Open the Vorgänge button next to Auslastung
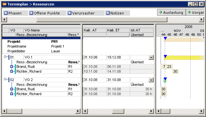This screenshot has height=117, width=206. point(195,13)
